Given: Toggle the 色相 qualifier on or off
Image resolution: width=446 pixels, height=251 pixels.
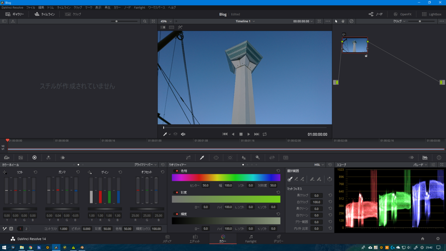Looking at the screenshot, I should (177, 171).
